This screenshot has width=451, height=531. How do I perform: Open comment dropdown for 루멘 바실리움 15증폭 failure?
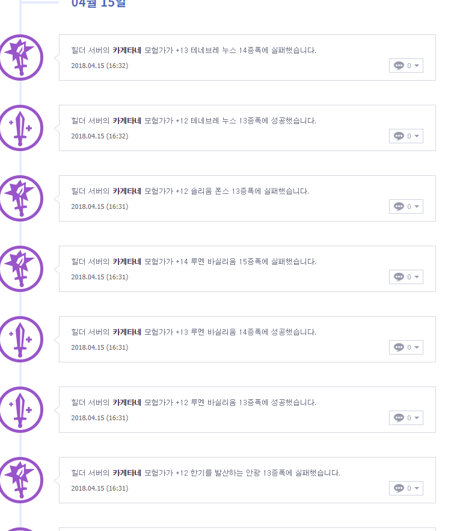coord(406,277)
